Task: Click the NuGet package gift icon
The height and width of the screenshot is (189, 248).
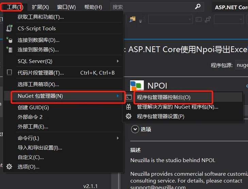Action: coord(129,107)
